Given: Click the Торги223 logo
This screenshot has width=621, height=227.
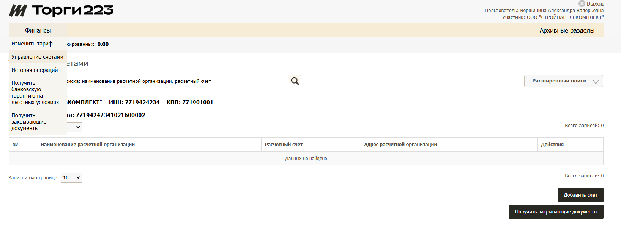Looking at the screenshot, I should click(61, 11).
